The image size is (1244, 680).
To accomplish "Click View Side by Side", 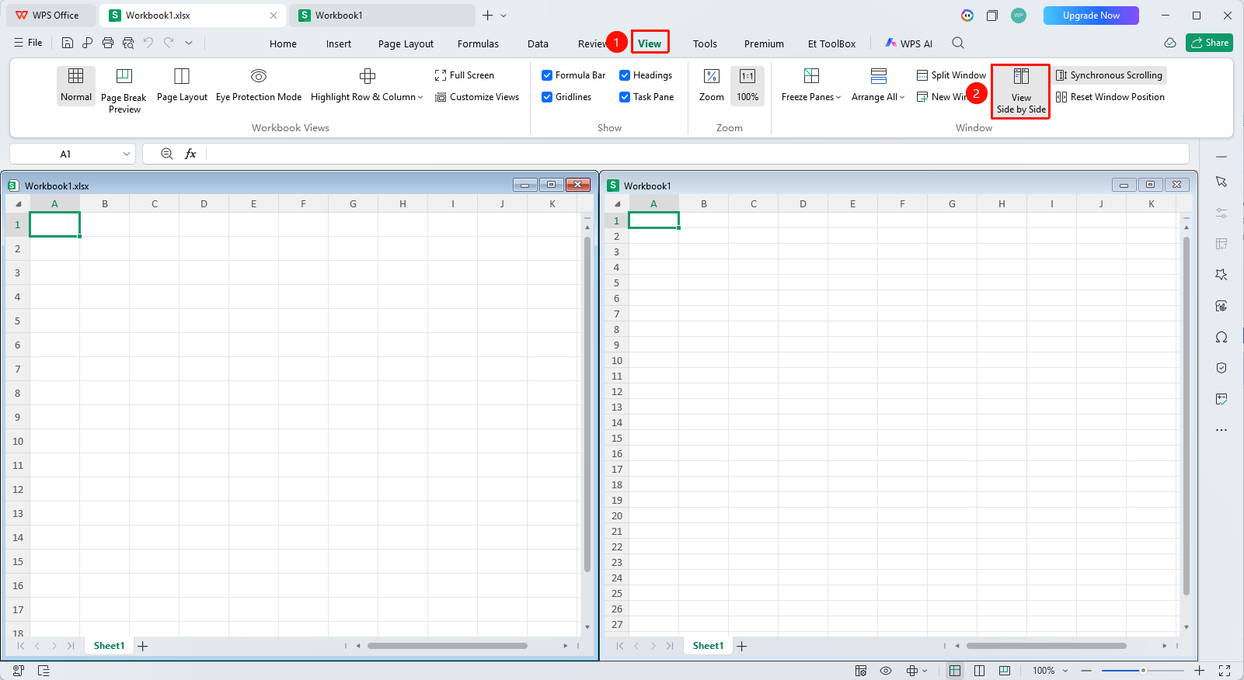I will pos(1021,92).
